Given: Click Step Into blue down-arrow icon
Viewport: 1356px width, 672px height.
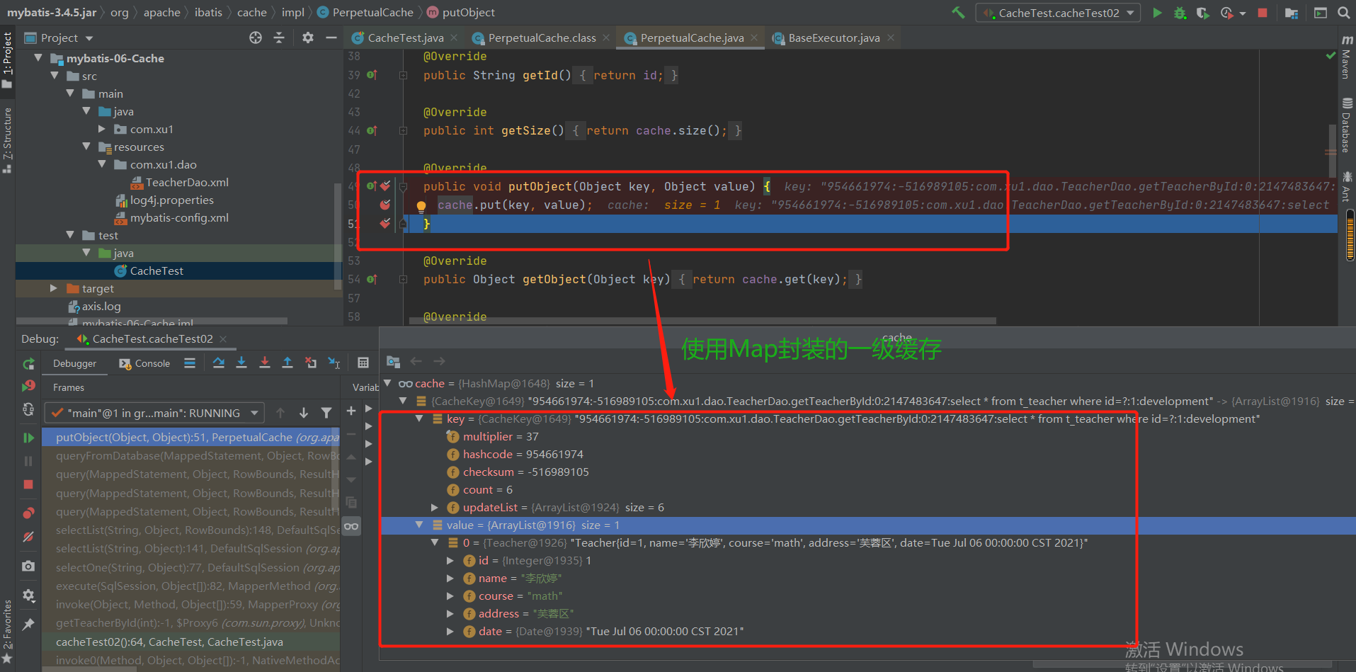Looking at the screenshot, I should tap(241, 363).
